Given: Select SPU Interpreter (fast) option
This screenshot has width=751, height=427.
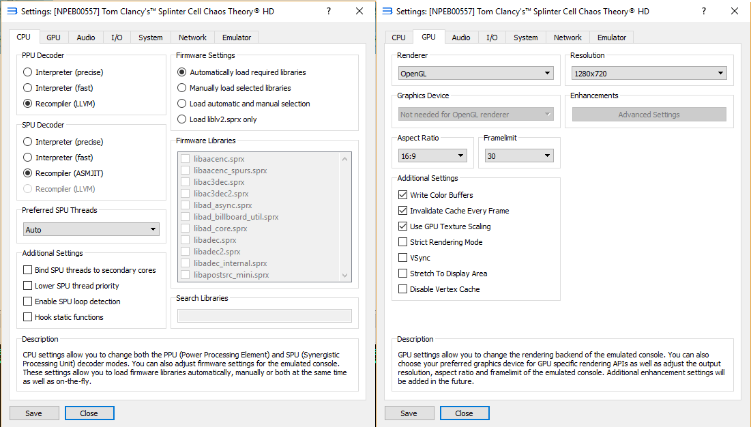Looking at the screenshot, I should [27, 158].
